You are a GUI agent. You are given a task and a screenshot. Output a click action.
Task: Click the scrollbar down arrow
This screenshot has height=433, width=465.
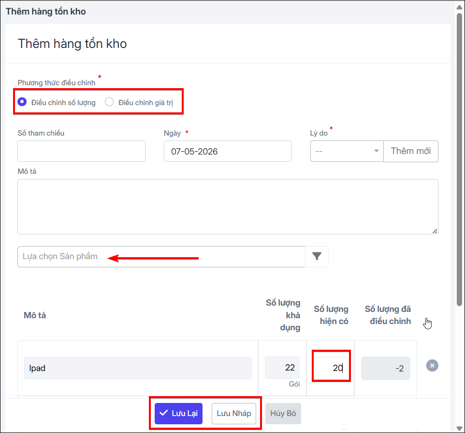click(459, 428)
